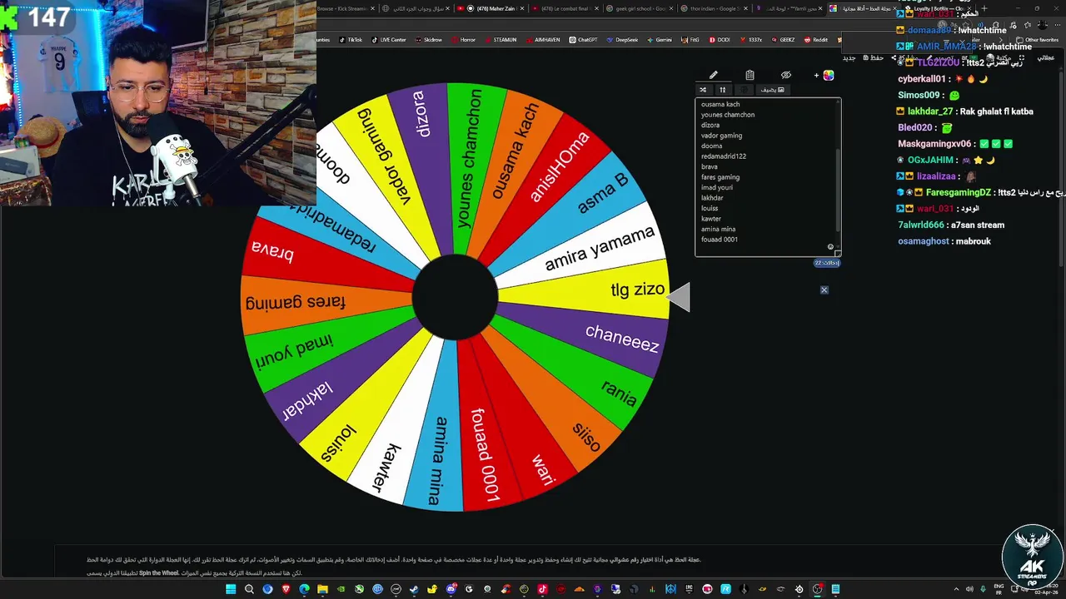The image size is (1066, 599).
Task: Click 'fouaad 0001' in the entries list
Action: [x=720, y=240]
